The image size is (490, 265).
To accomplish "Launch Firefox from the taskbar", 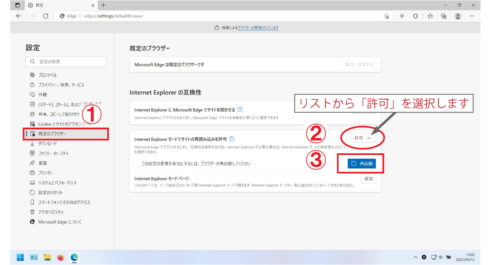I will 61,257.
